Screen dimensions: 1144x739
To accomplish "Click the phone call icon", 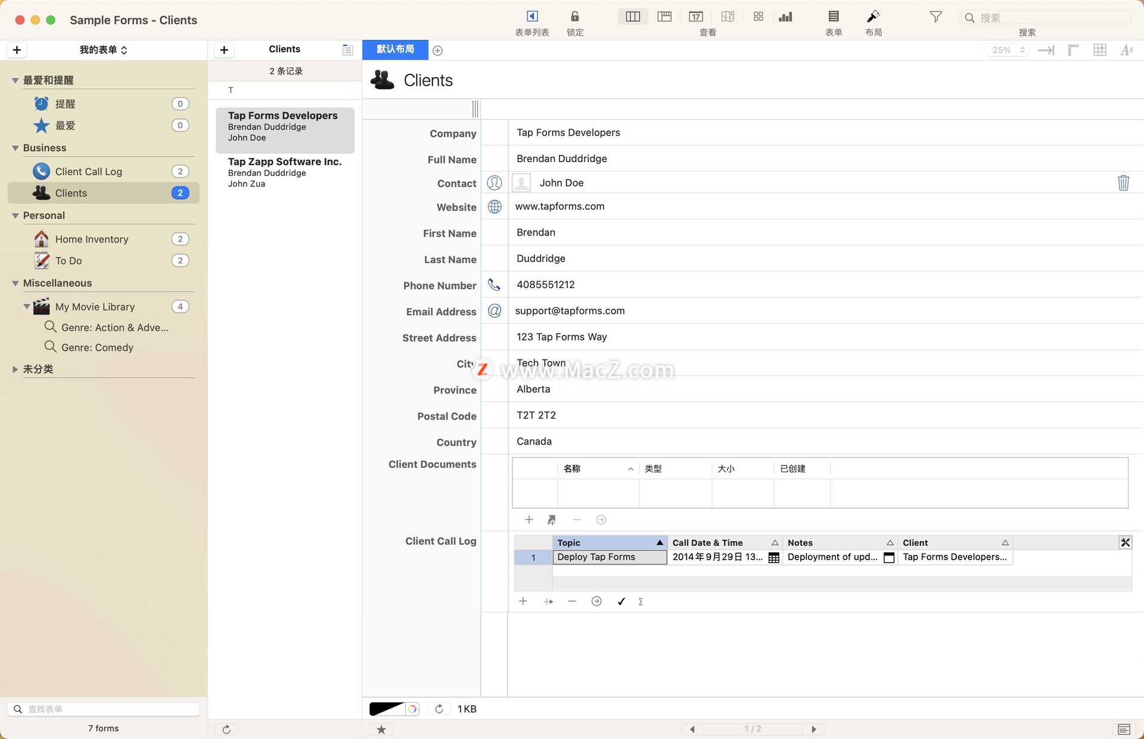I will click(x=495, y=285).
